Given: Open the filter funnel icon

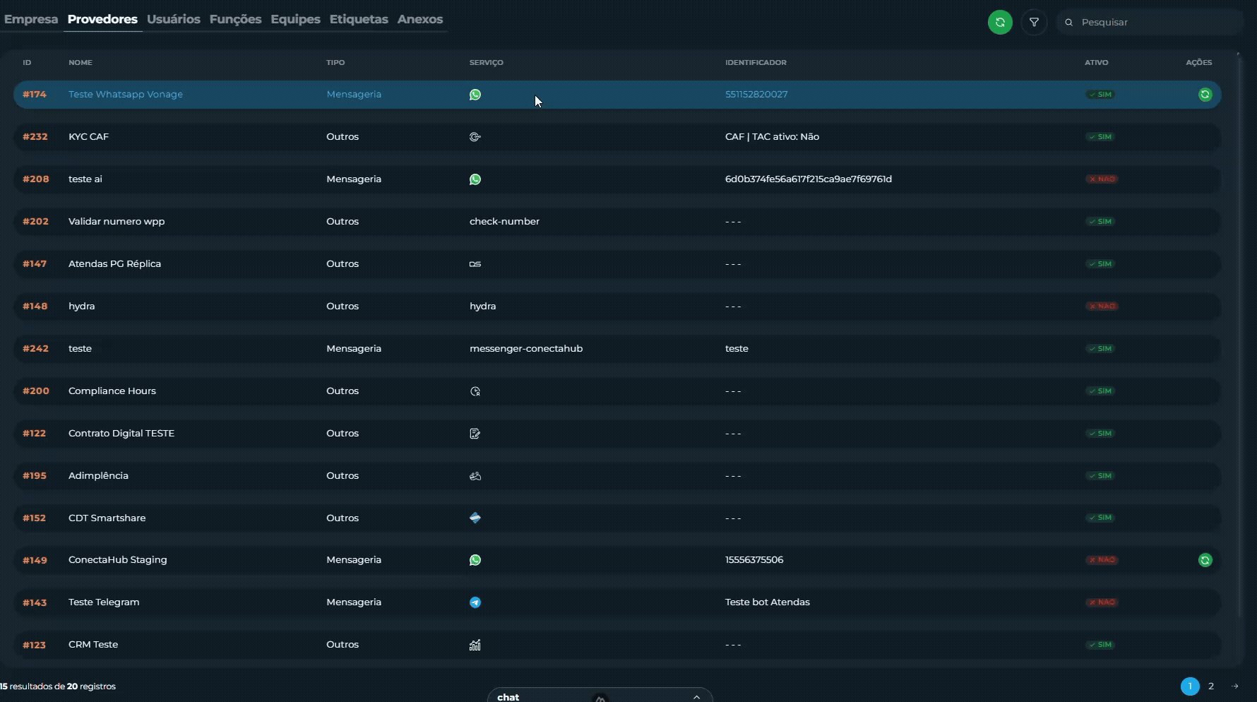Looking at the screenshot, I should click(x=1034, y=22).
